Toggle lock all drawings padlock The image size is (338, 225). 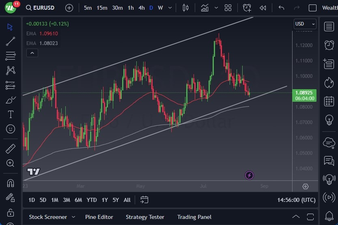click(11, 212)
